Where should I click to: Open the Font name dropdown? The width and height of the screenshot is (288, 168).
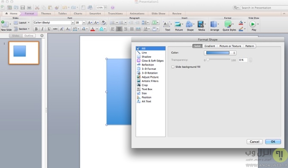(73, 23)
